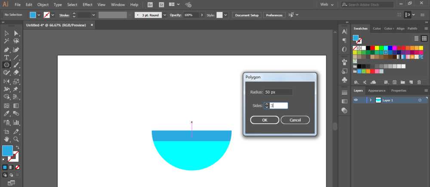
Task: Increment Sides with the stepper arrows
Action: [x=267, y=104]
